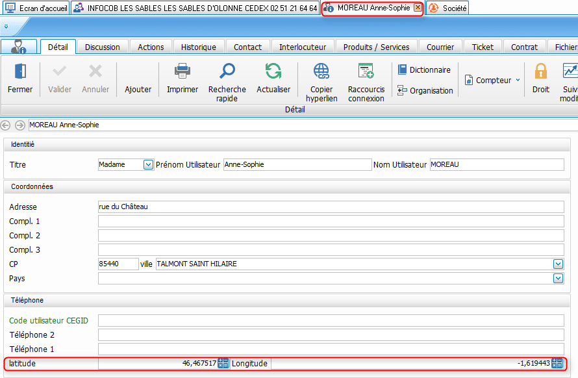Click the Imprimer printer icon
Viewport: 578px width, 378px height.
click(x=182, y=71)
